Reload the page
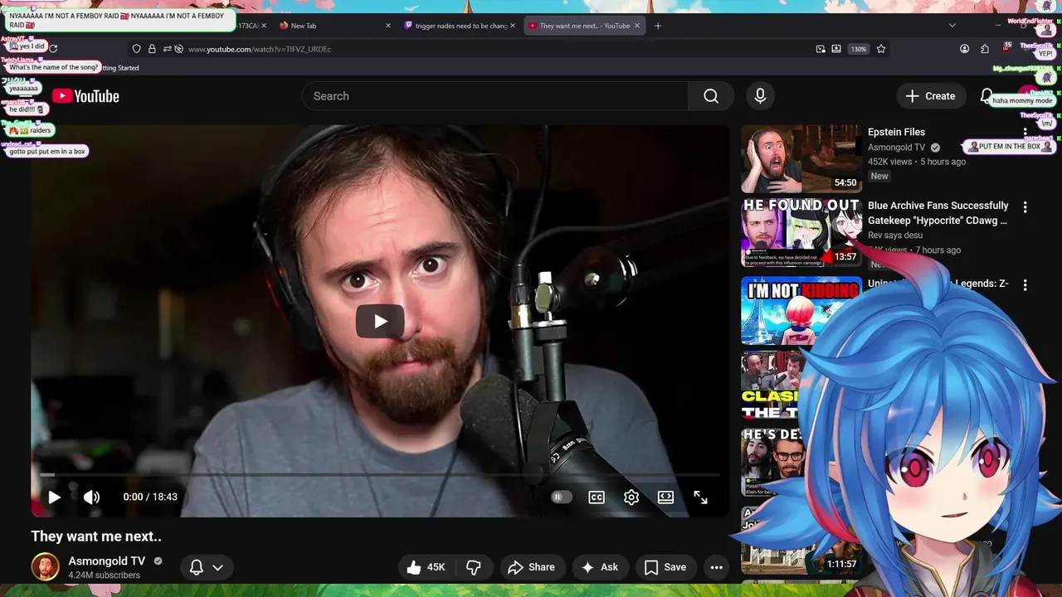The width and height of the screenshot is (1062, 597). click(54, 49)
